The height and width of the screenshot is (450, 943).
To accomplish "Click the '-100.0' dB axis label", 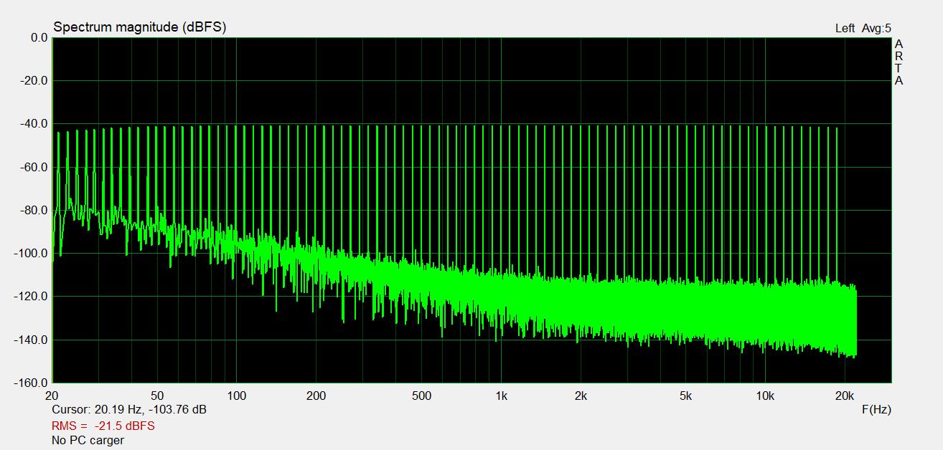I will [x=32, y=253].
